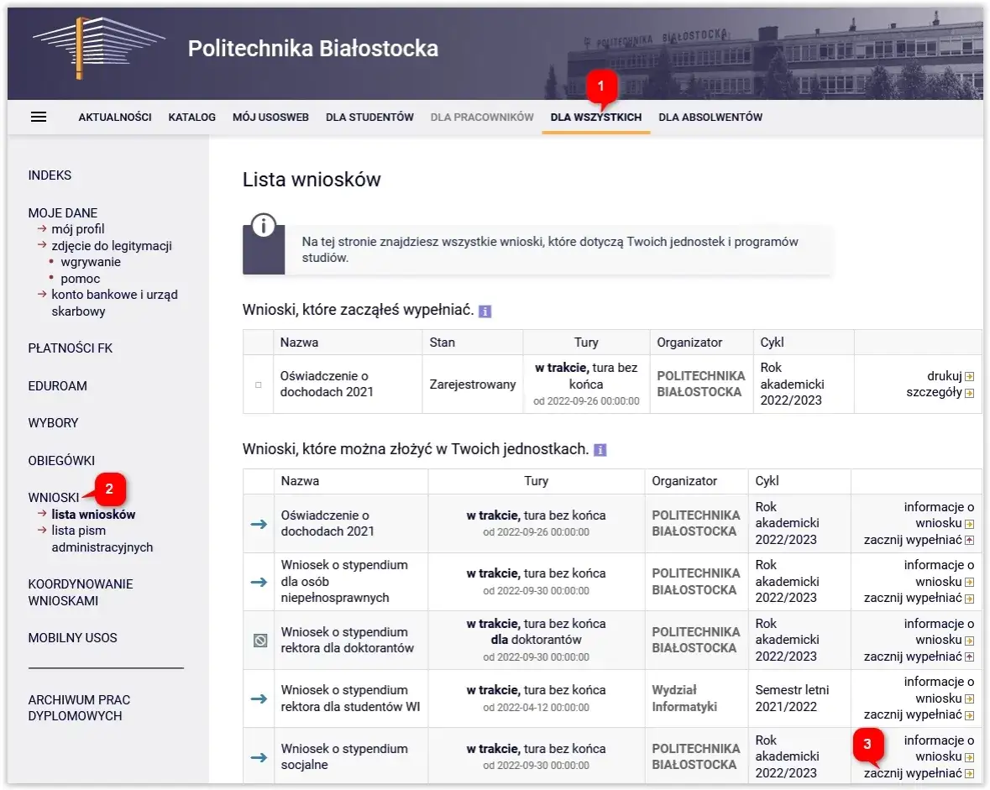Switch to the DLA STUDENTÓW tab
990x790 pixels.
pos(369,117)
